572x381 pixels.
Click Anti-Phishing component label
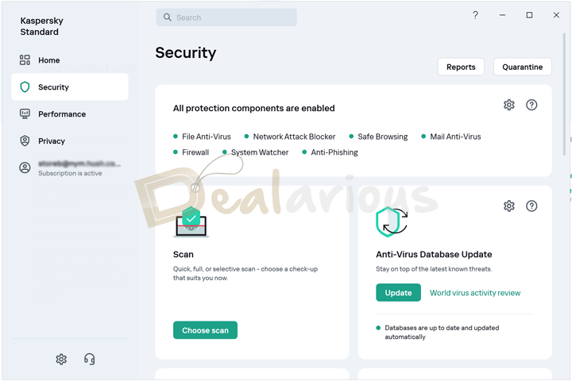pyautogui.click(x=334, y=152)
